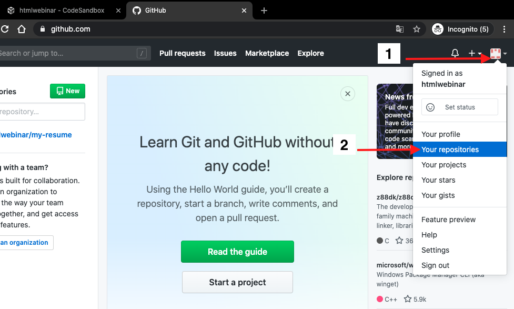The image size is (514, 309).
Task: Click the GitHub search input field
Action: [x=68, y=53]
